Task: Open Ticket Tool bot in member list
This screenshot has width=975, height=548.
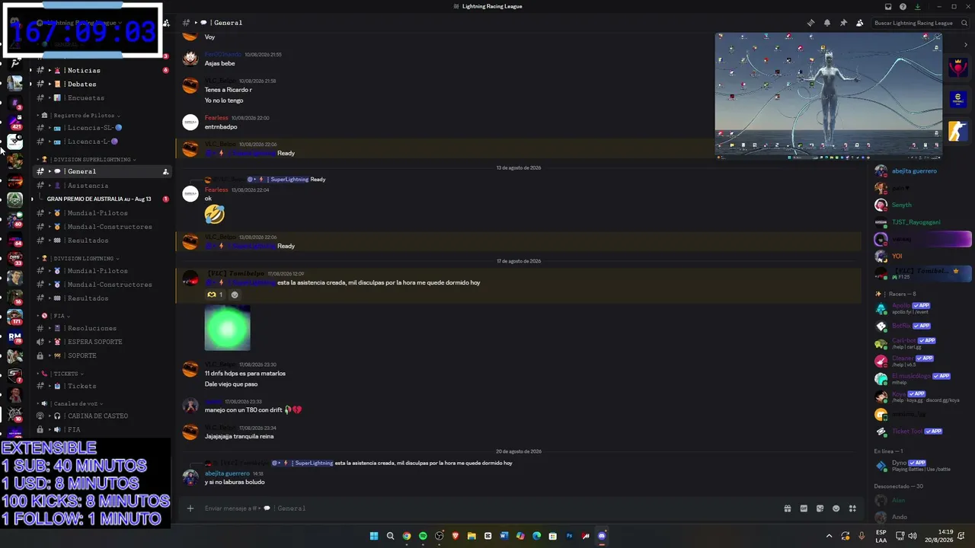Action: [922, 432]
